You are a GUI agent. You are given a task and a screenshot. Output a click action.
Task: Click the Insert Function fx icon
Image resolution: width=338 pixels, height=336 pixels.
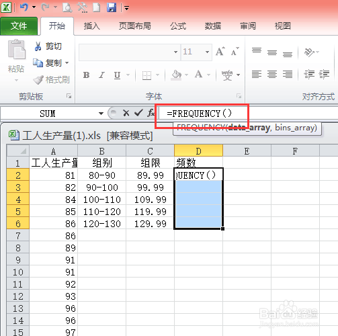[151, 113]
